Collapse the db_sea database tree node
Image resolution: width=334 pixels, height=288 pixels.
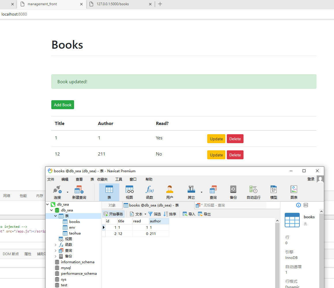(x=52, y=210)
